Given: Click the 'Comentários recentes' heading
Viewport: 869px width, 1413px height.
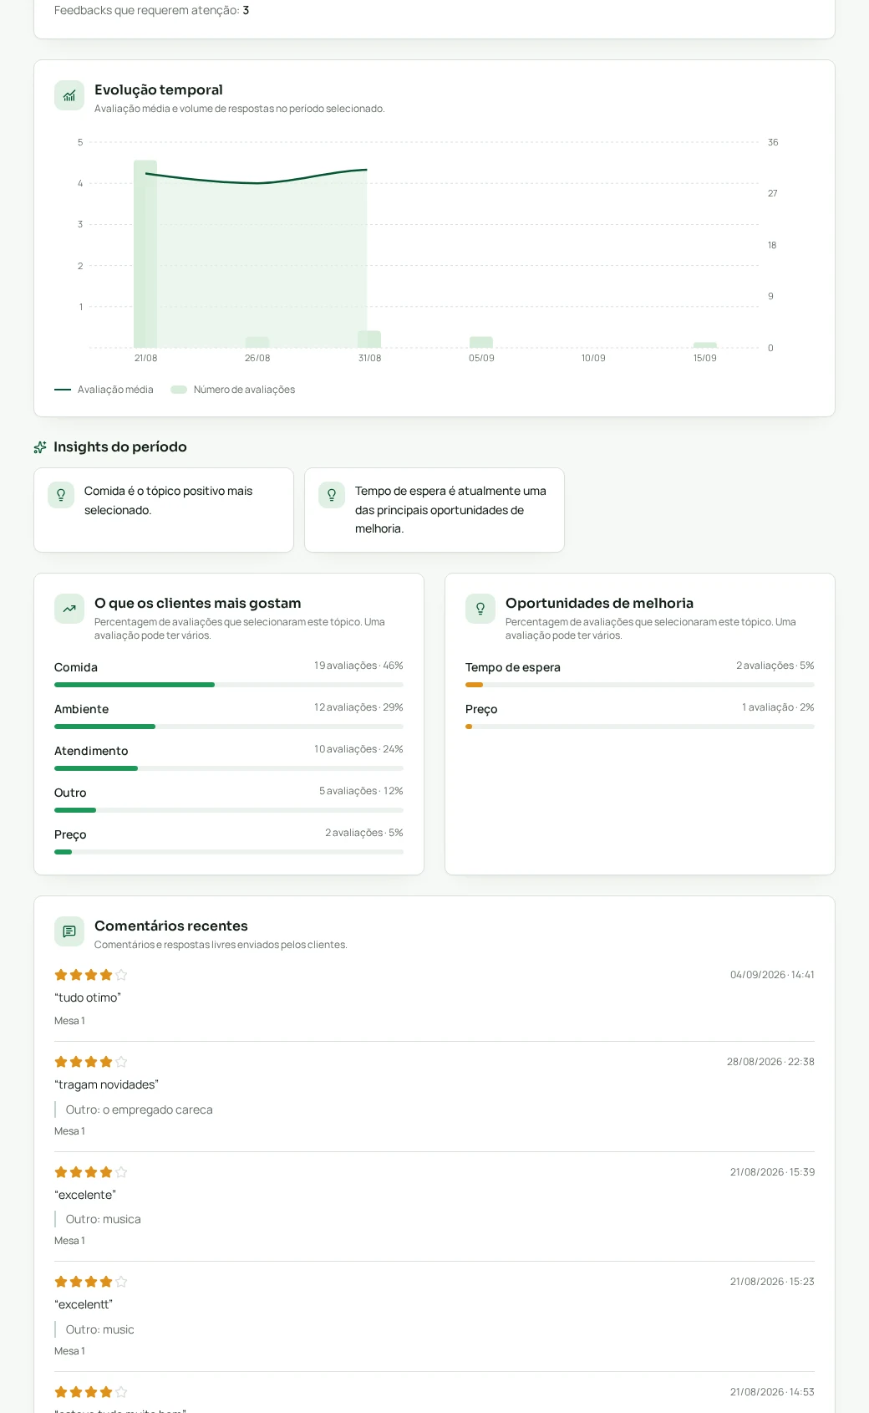Looking at the screenshot, I should (x=171, y=926).
